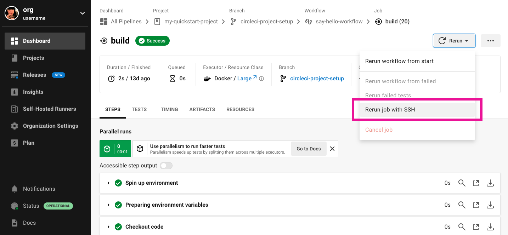Click the Self-Hosted Runners icon

(15, 109)
